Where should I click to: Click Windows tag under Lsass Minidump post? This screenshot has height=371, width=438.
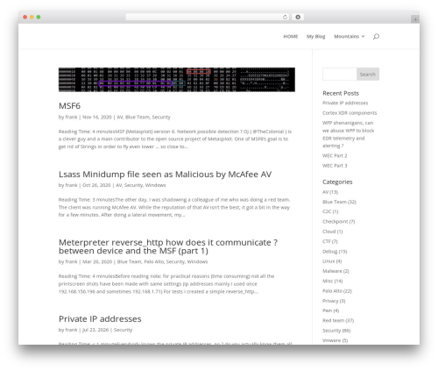click(155, 185)
